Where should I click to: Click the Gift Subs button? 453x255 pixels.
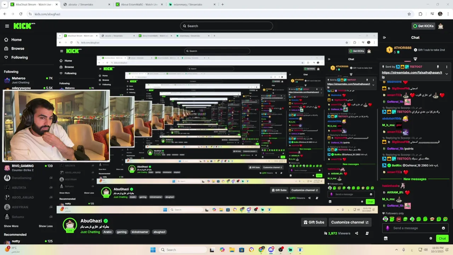pyautogui.click(x=314, y=222)
